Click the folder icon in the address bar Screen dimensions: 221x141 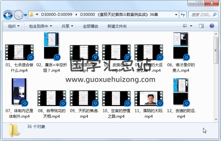coord(31,14)
